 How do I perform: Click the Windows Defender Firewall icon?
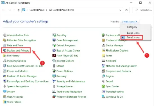click(x=54, y=96)
